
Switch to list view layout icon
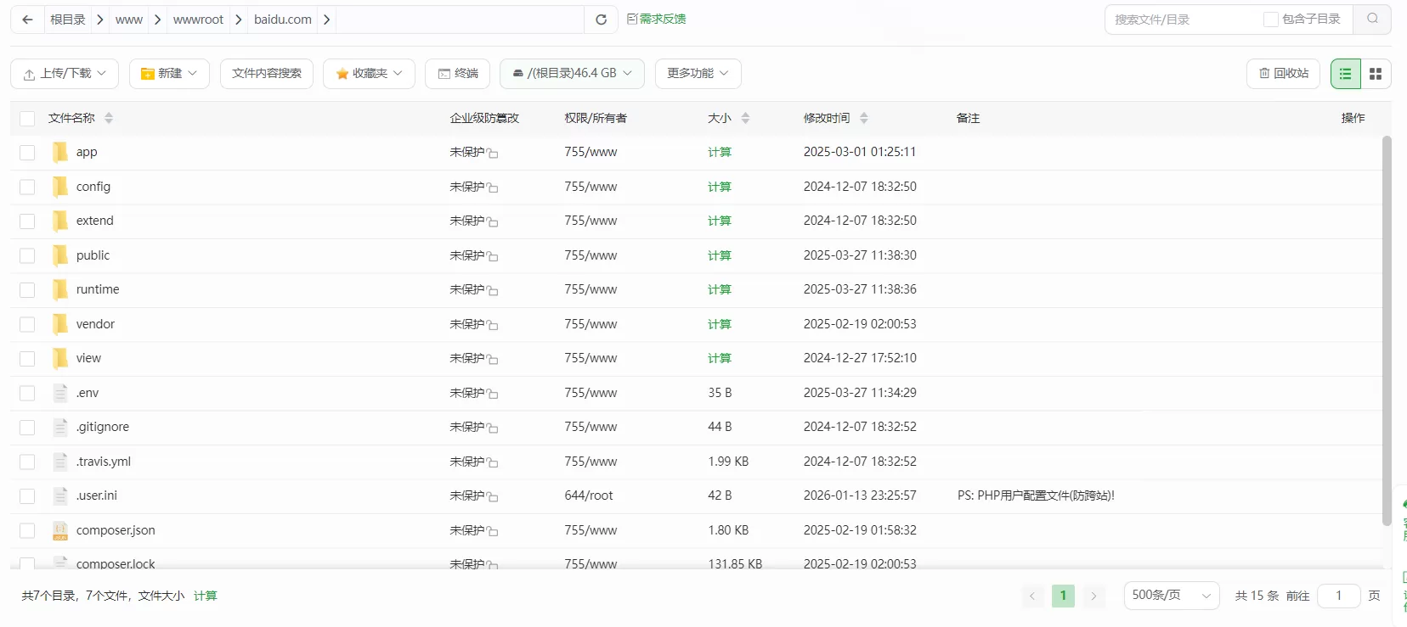(1346, 74)
